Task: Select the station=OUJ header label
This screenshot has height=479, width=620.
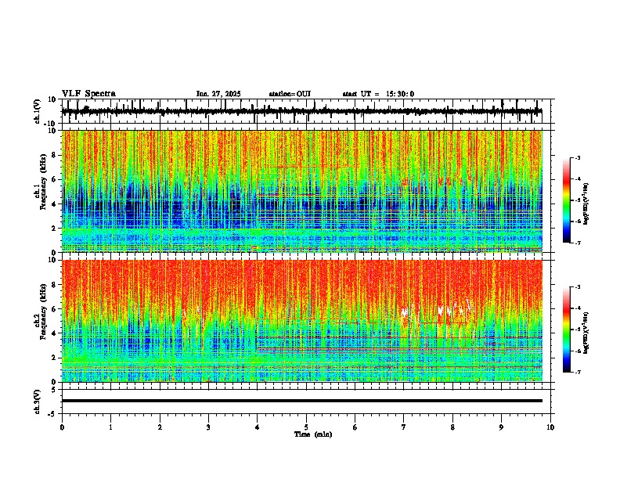Action: [x=290, y=94]
